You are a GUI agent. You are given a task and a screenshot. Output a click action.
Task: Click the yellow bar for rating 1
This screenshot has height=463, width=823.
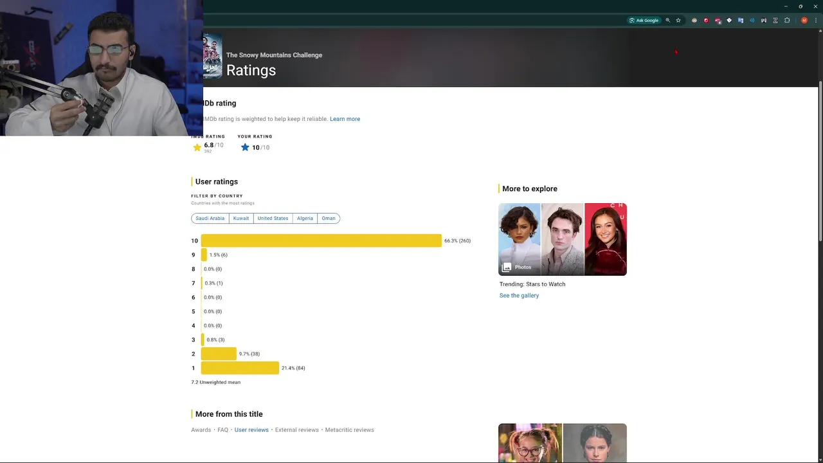click(x=240, y=368)
